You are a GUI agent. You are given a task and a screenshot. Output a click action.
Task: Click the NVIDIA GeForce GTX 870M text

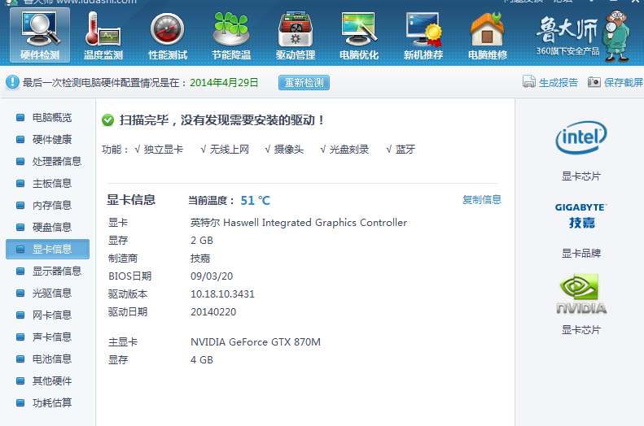click(256, 342)
